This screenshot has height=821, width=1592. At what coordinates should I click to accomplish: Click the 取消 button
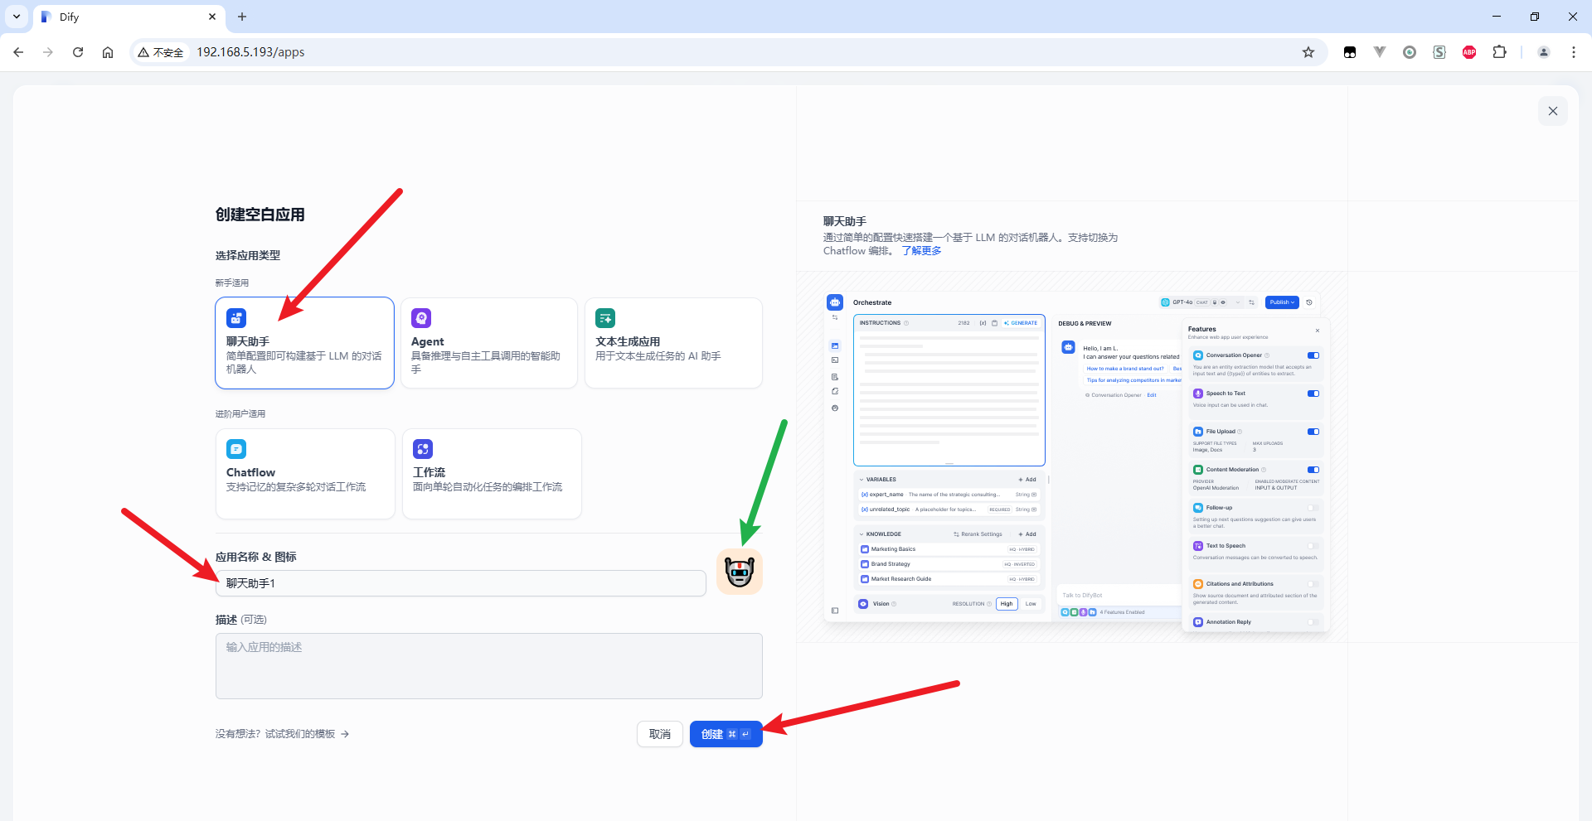tap(660, 734)
